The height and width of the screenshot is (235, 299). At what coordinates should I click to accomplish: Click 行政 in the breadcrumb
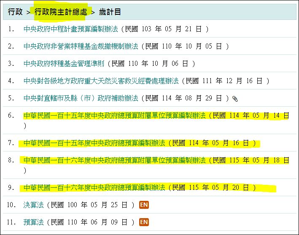click(15, 12)
